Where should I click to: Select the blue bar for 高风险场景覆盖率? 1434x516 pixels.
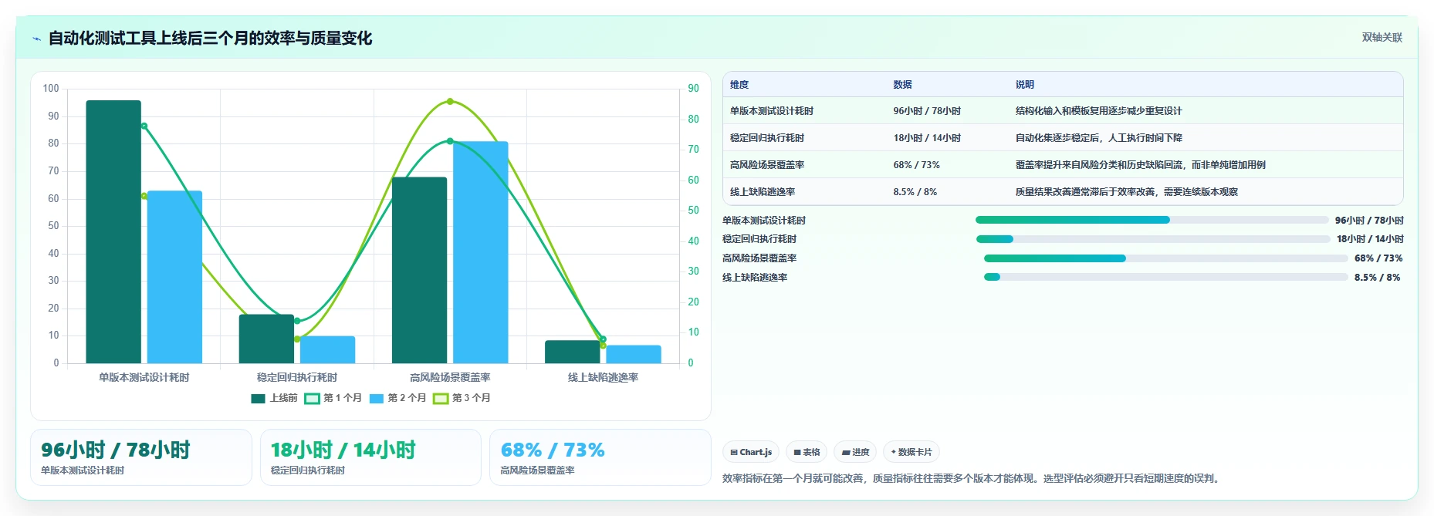[480, 252]
